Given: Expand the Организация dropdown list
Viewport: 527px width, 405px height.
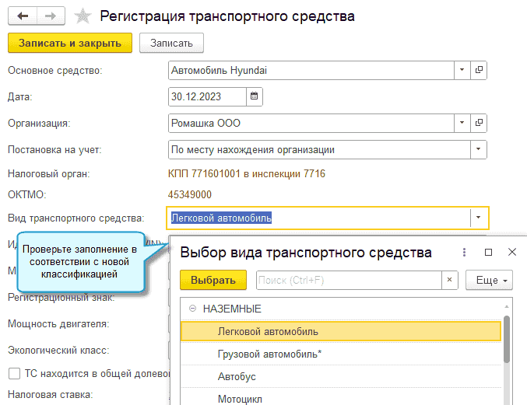Looking at the screenshot, I should coord(462,123).
